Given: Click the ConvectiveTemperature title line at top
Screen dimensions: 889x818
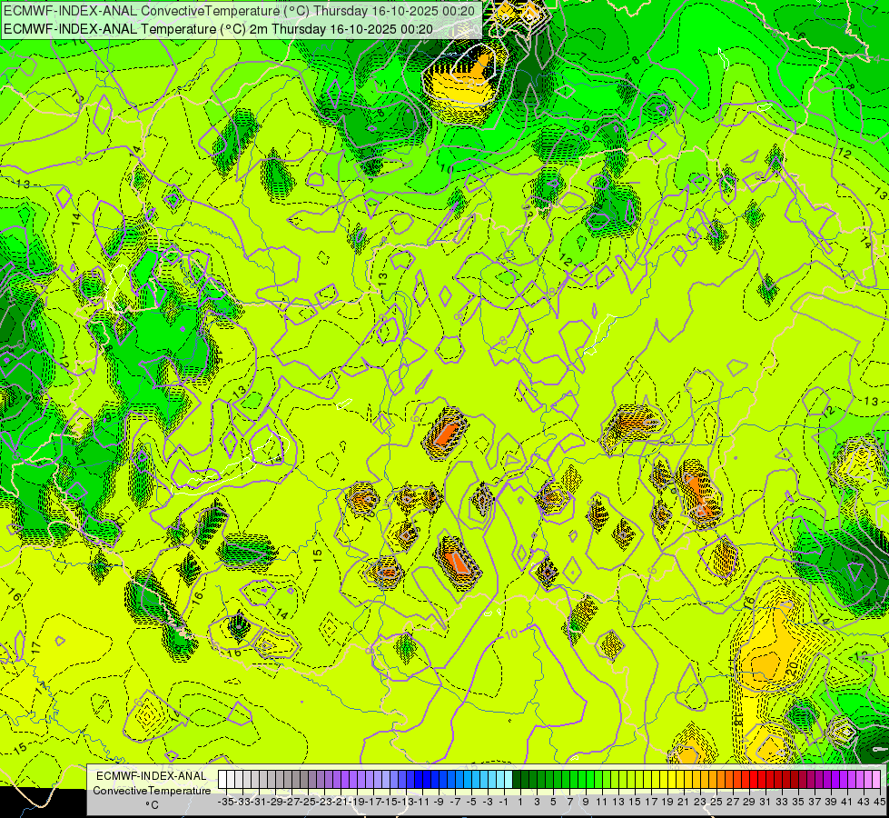Looking at the screenshot, I should pyautogui.click(x=240, y=11).
